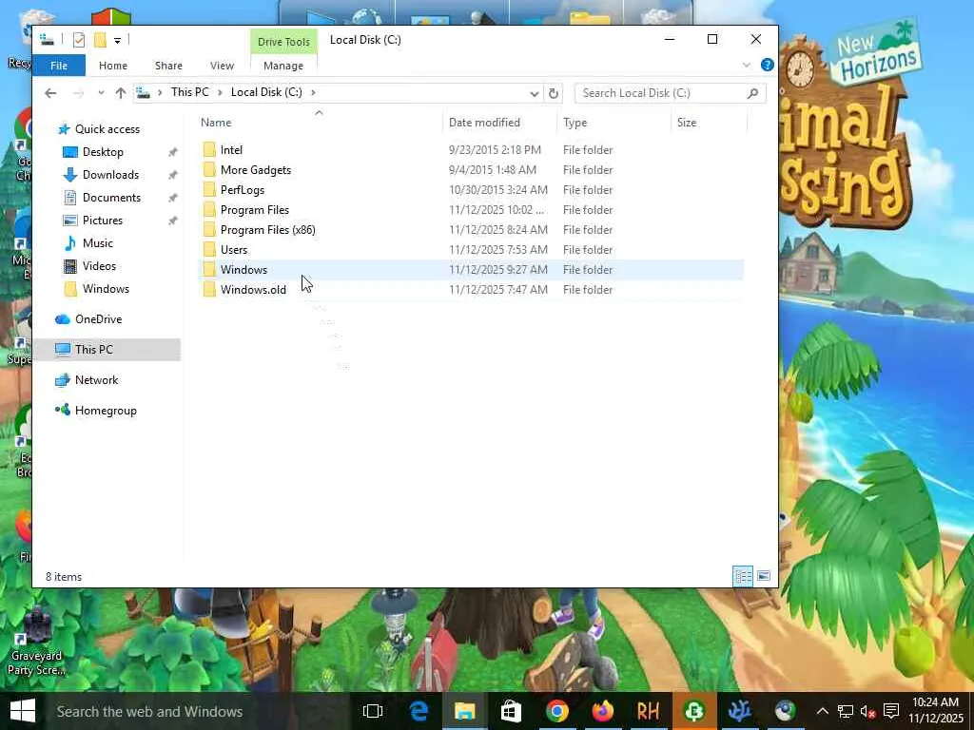
Task: Open Network in the navigation pane
Action: 96,380
